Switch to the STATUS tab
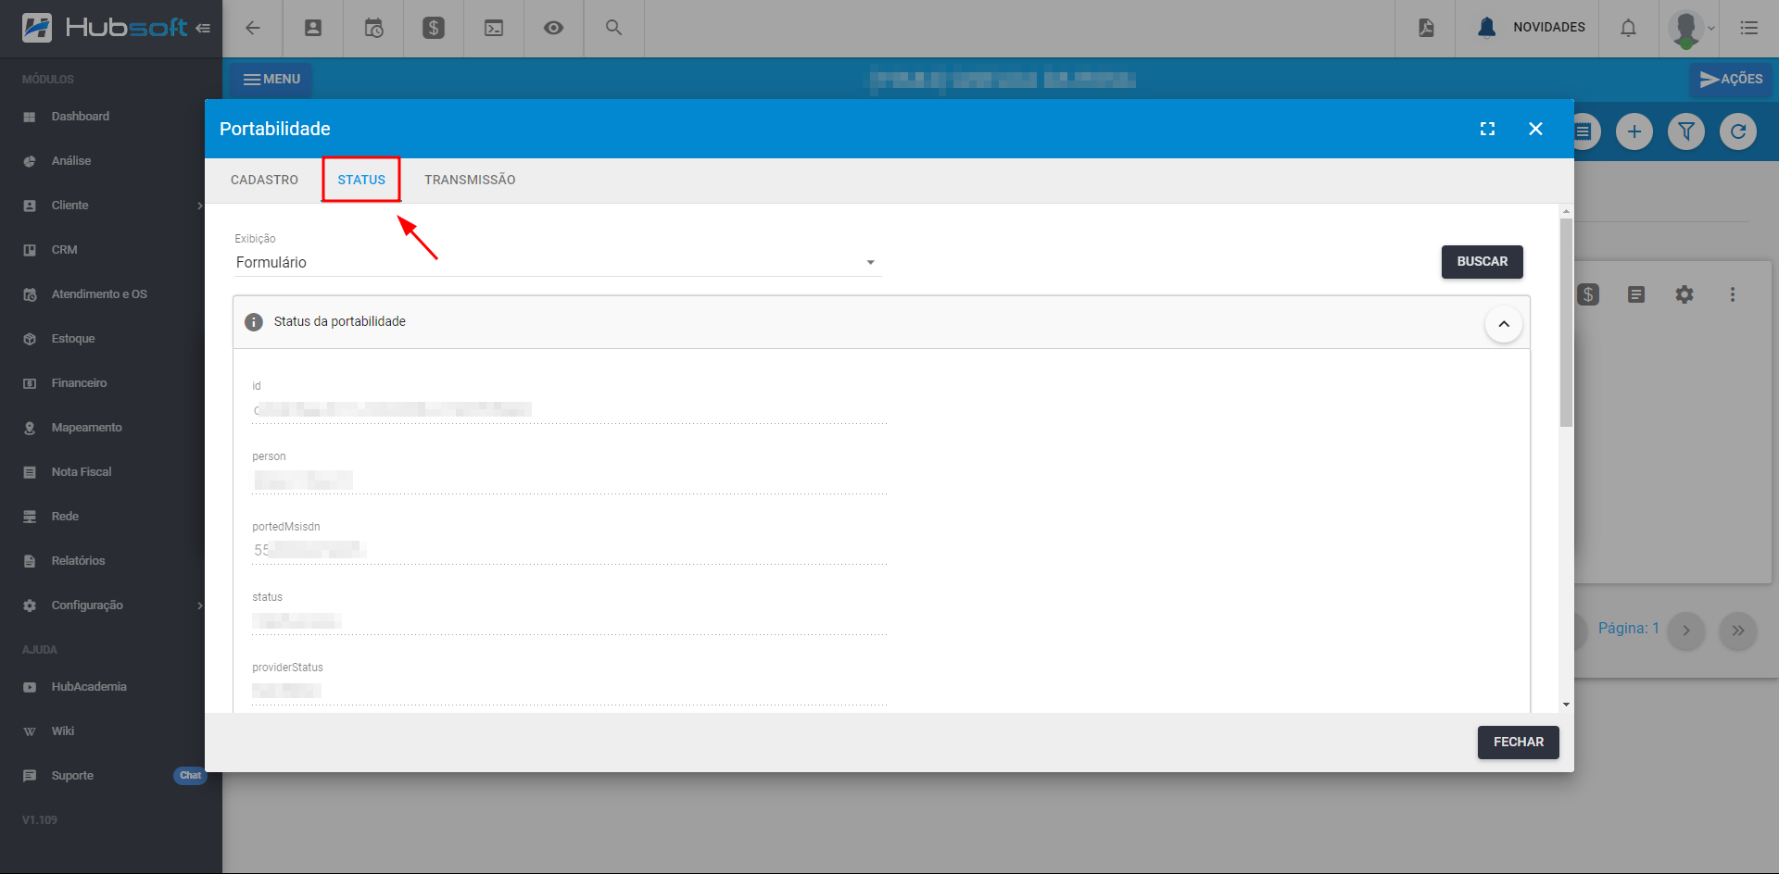Viewport: 1779px width, 874px height. pyautogui.click(x=361, y=180)
